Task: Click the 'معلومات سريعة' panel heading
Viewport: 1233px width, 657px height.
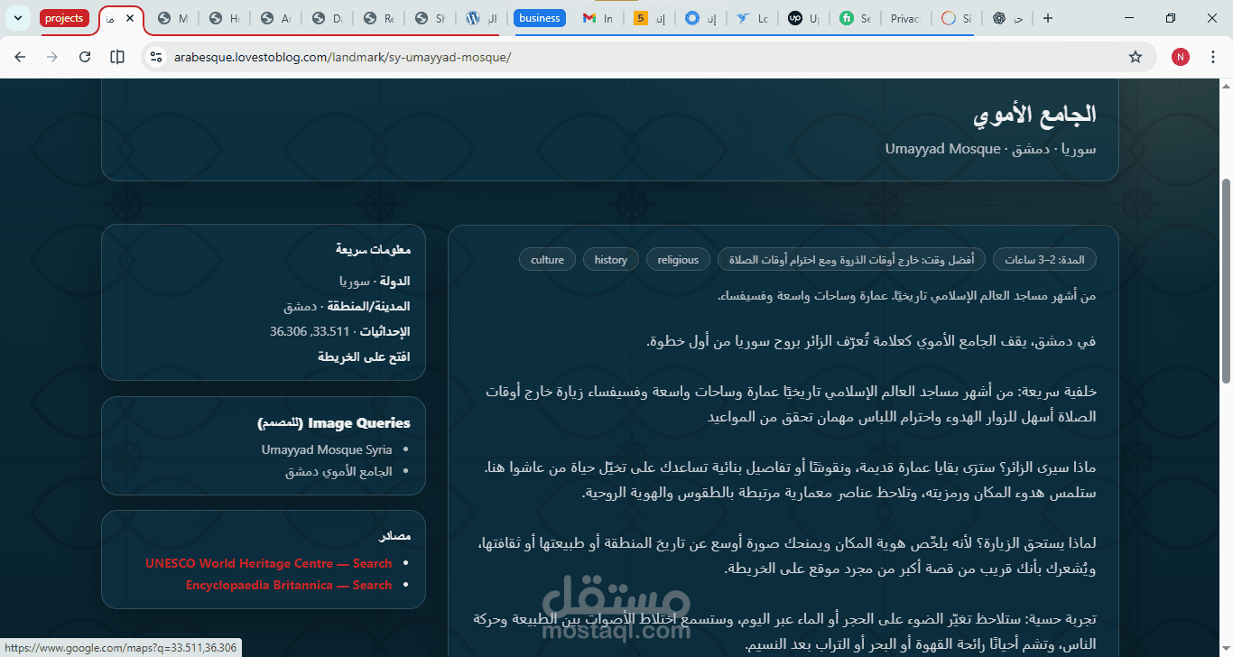Action: [x=373, y=249]
